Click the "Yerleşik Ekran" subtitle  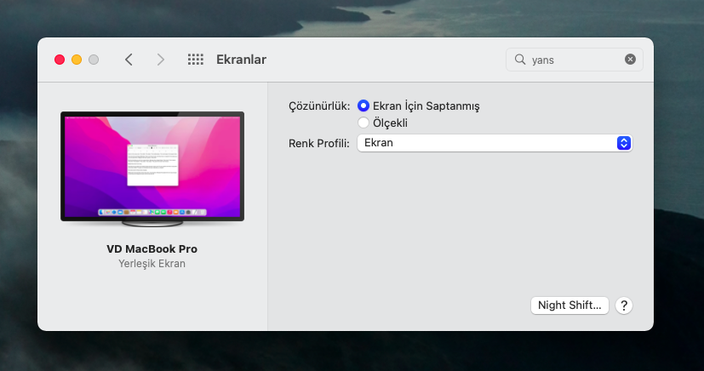152,264
